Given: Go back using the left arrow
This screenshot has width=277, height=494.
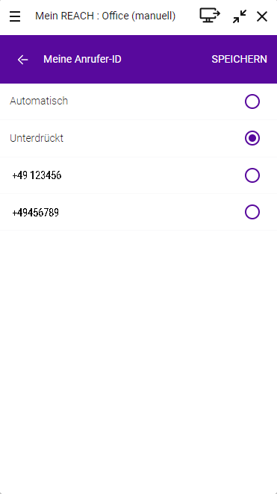Looking at the screenshot, I should [22, 59].
